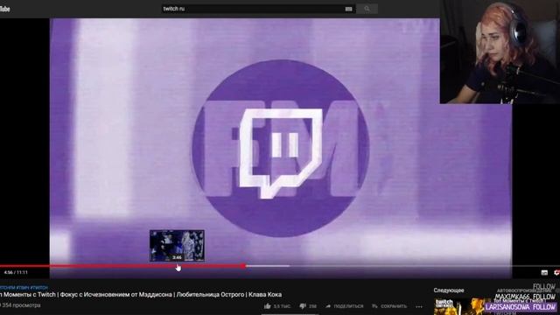
Task: Open the on-screen keyboard icon in search box
Action: 348,9
